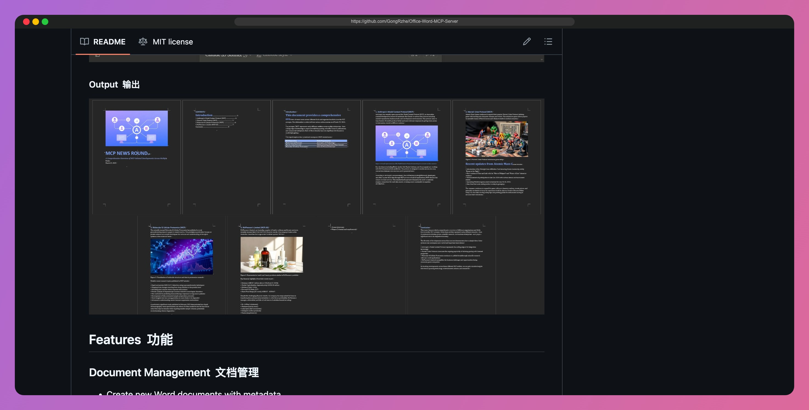Click the scales icon beside MIT license
The height and width of the screenshot is (410, 809).
click(143, 41)
